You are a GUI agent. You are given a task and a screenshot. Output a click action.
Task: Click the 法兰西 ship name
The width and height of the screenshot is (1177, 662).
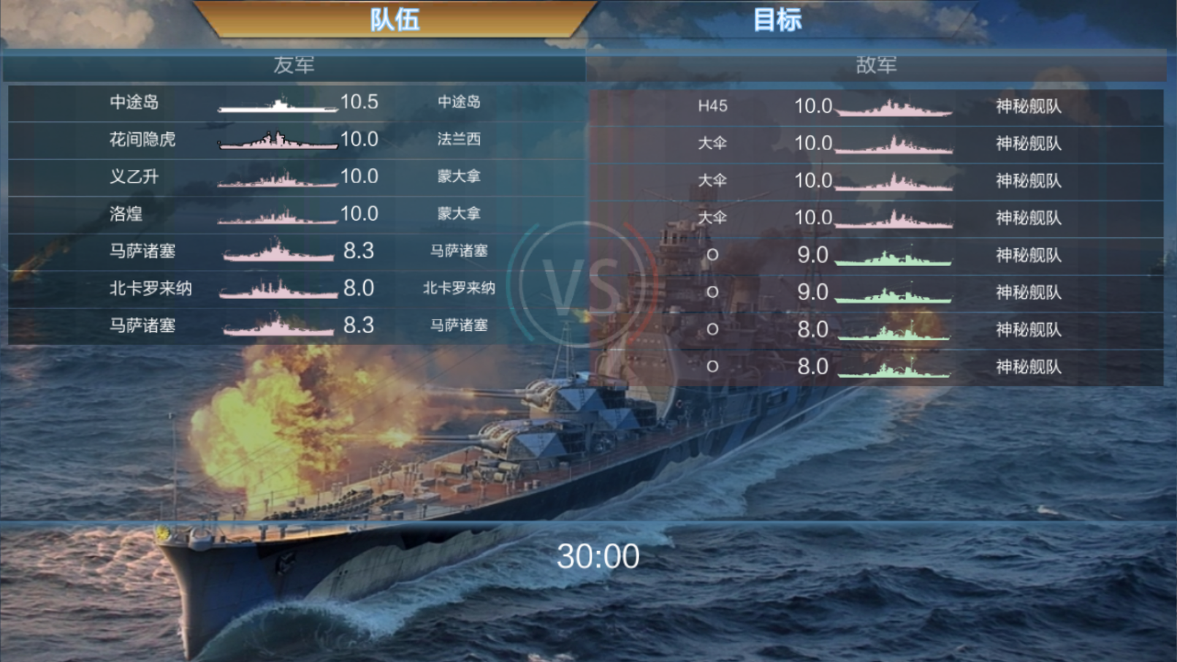459,139
